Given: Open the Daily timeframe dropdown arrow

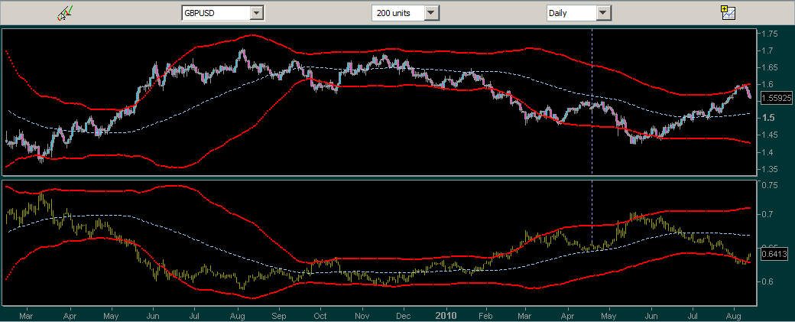Looking at the screenshot, I should click(604, 13).
